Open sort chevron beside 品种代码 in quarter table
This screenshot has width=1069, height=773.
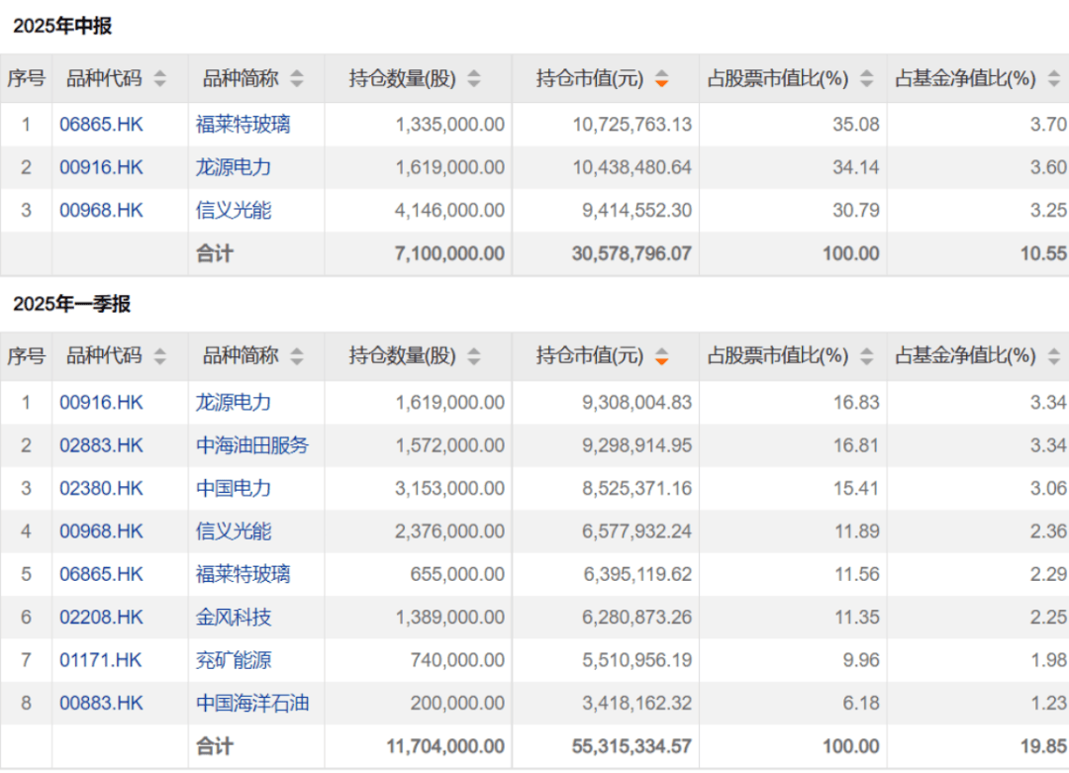pyautogui.click(x=159, y=355)
